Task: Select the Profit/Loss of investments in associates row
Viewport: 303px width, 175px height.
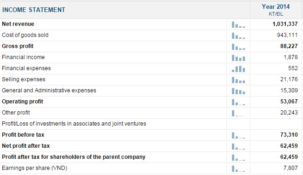Action: [x=151, y=124]
